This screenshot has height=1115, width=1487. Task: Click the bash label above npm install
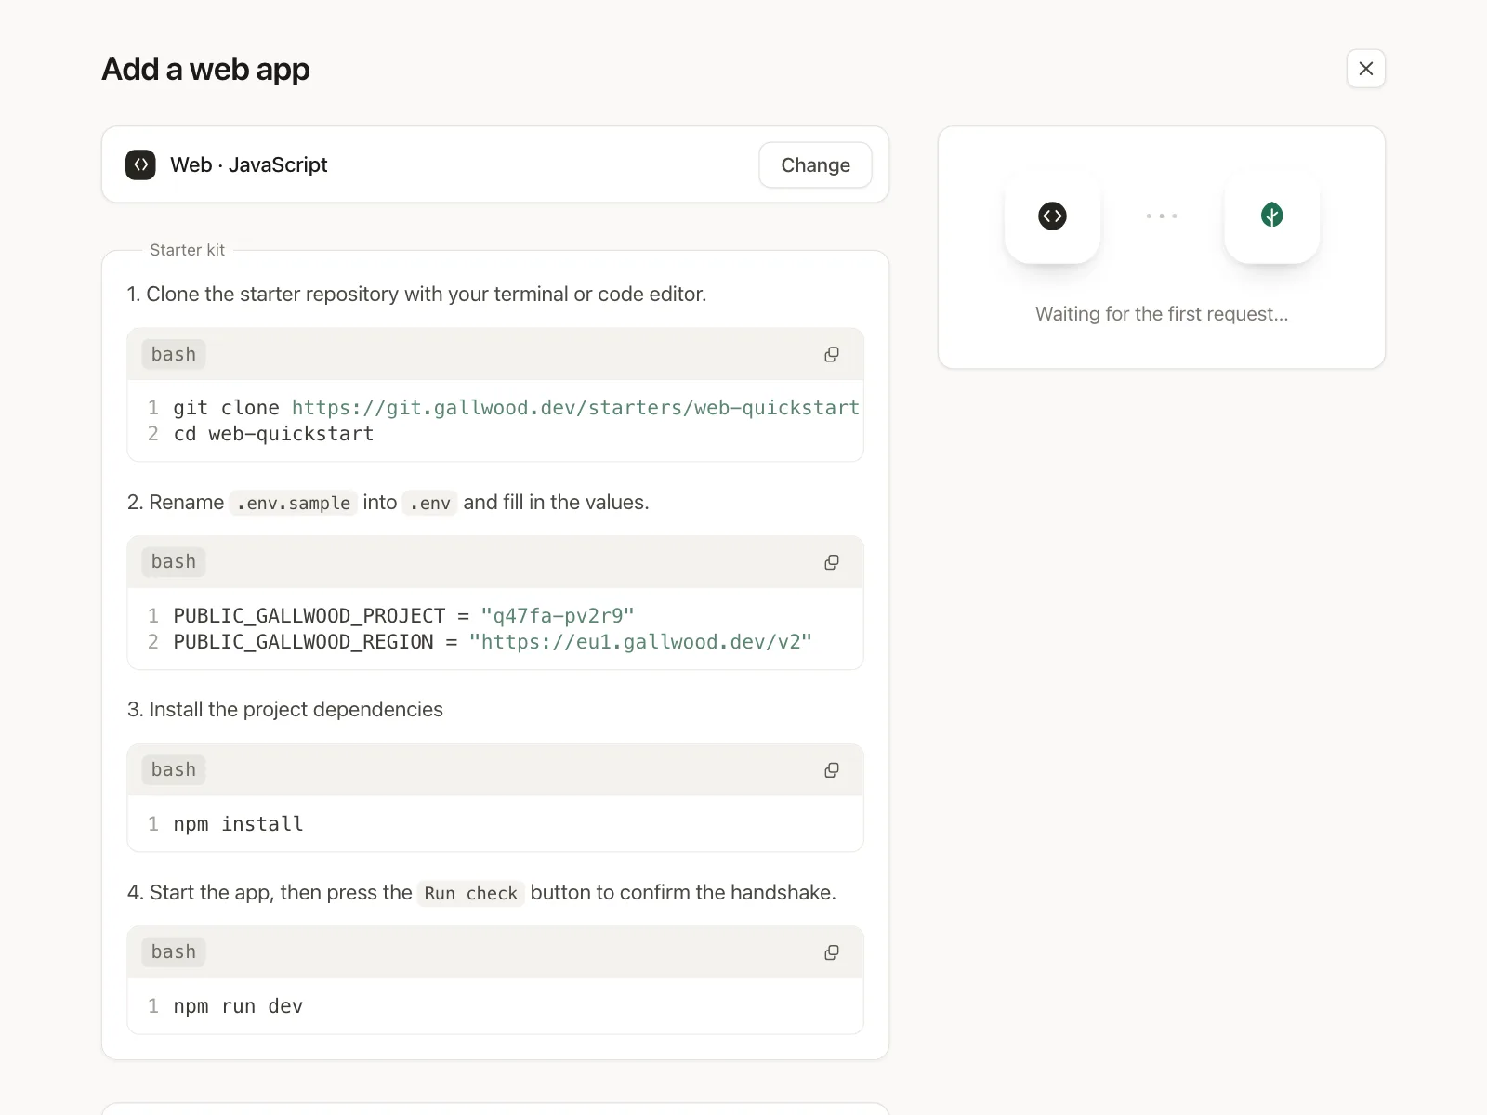[x=174, y=769]
